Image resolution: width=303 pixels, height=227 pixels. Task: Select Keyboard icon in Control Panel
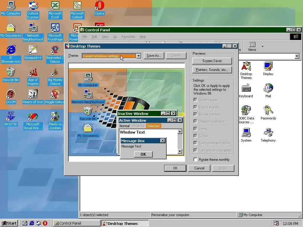pyautogui.click(x=246, y=91)
